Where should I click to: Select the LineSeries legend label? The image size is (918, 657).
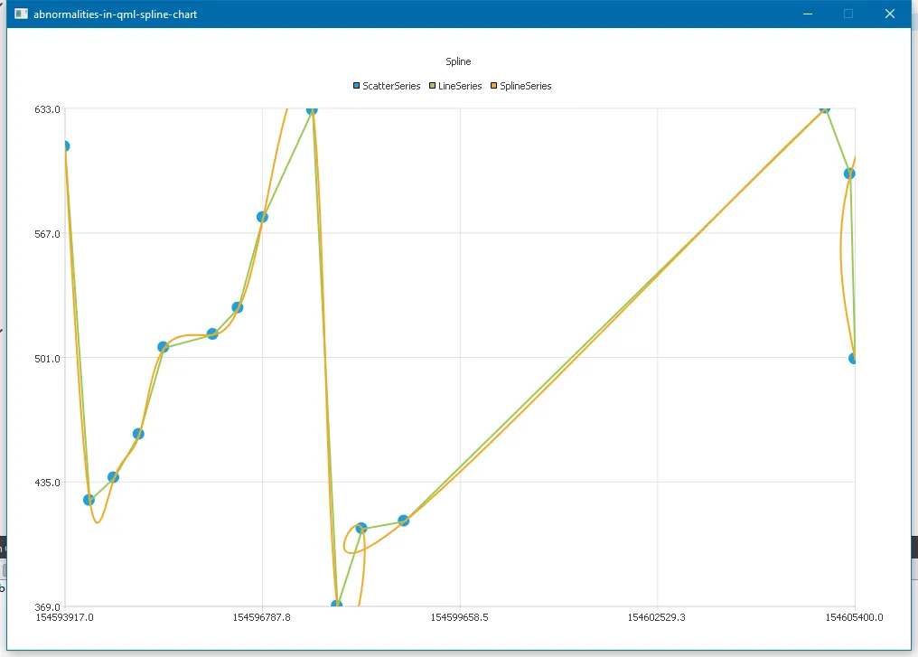tap(460, 86)
